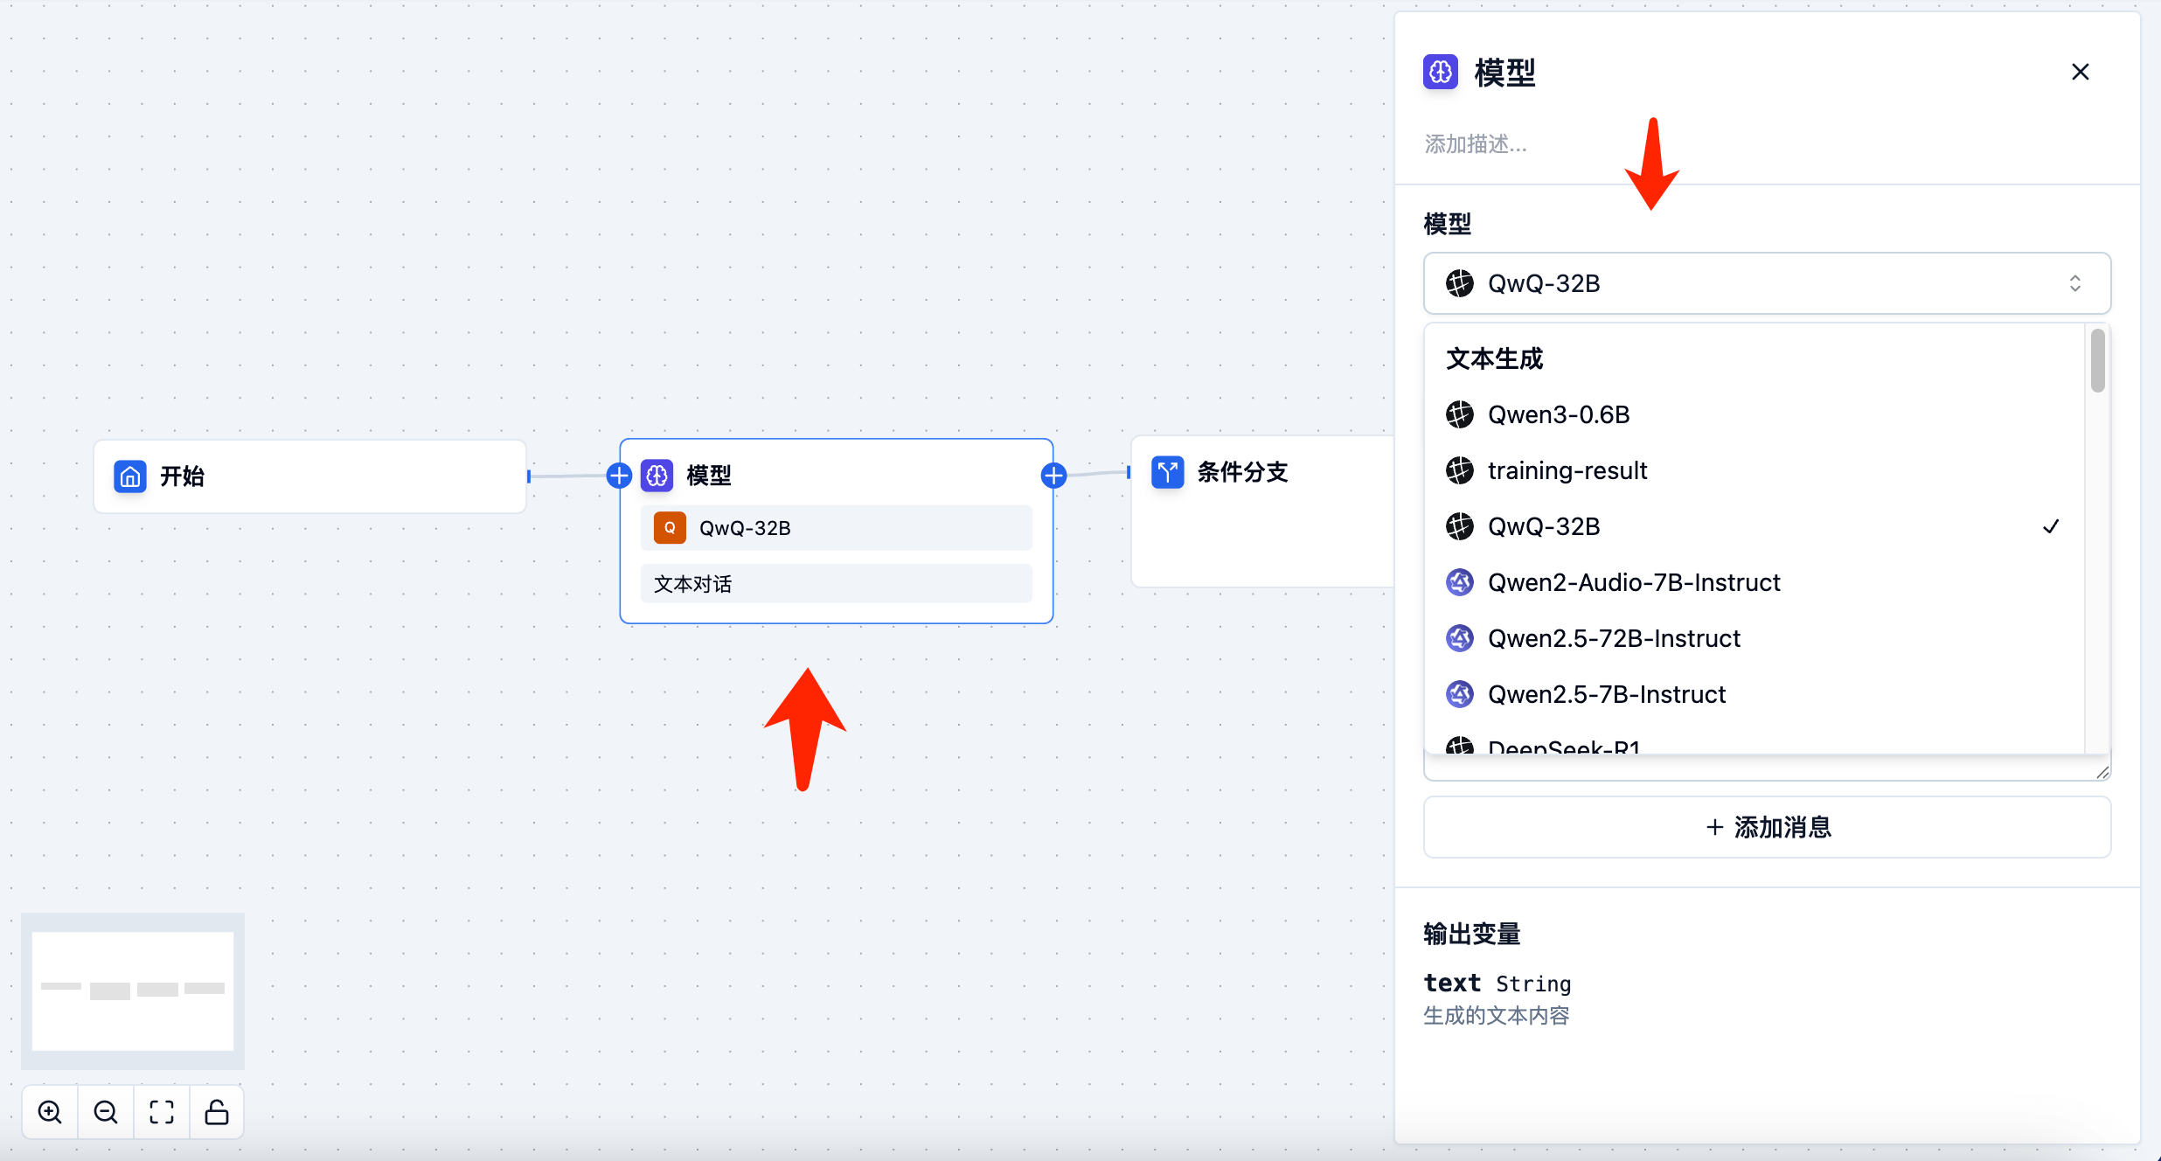Screen dimensions: 2161x1161
Task: Click the model list scrollbar thumb
Action: tap(2097, 360)
